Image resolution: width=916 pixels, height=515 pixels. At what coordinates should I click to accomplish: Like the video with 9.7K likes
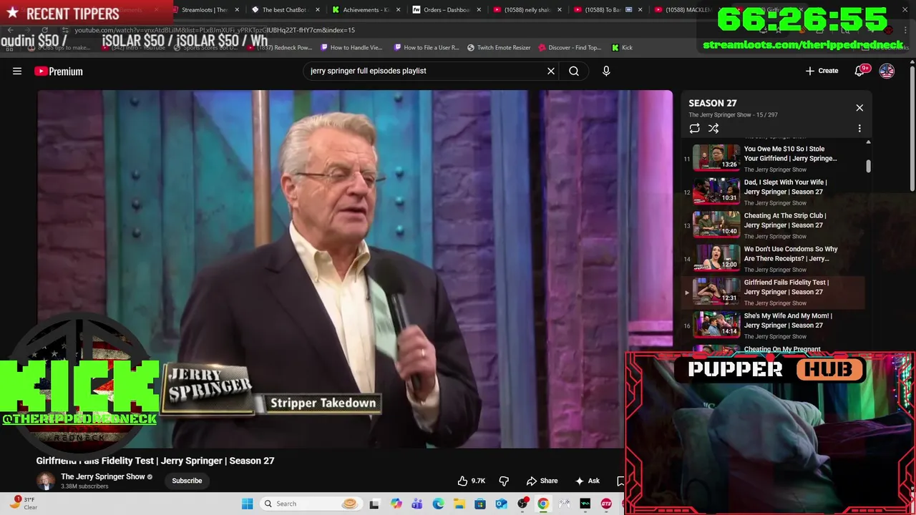point(472,481)
